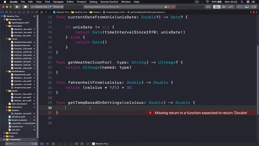Collapse the Helpers folder
The height and width of the screenshot is (146, 259).
click(7, 110)
